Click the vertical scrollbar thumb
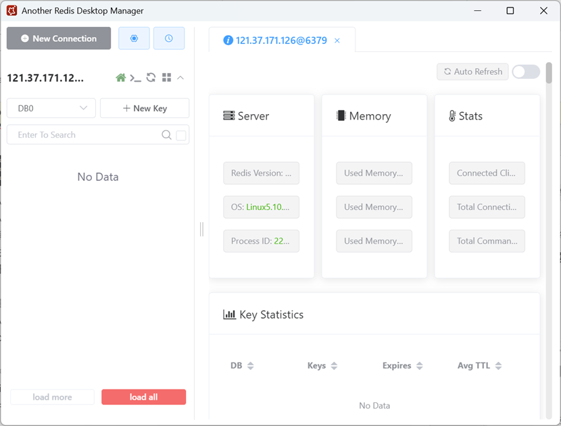This screenshot has width=561, height=426. (x=549, y=73)
